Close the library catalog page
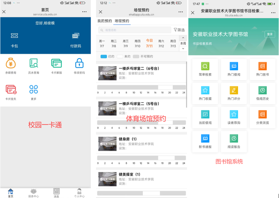279x198 pixels. click(x=193, y=12)
